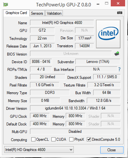Select the Graphics Card tab
This screenshot has height=158, width=128.
pos(16,13)
